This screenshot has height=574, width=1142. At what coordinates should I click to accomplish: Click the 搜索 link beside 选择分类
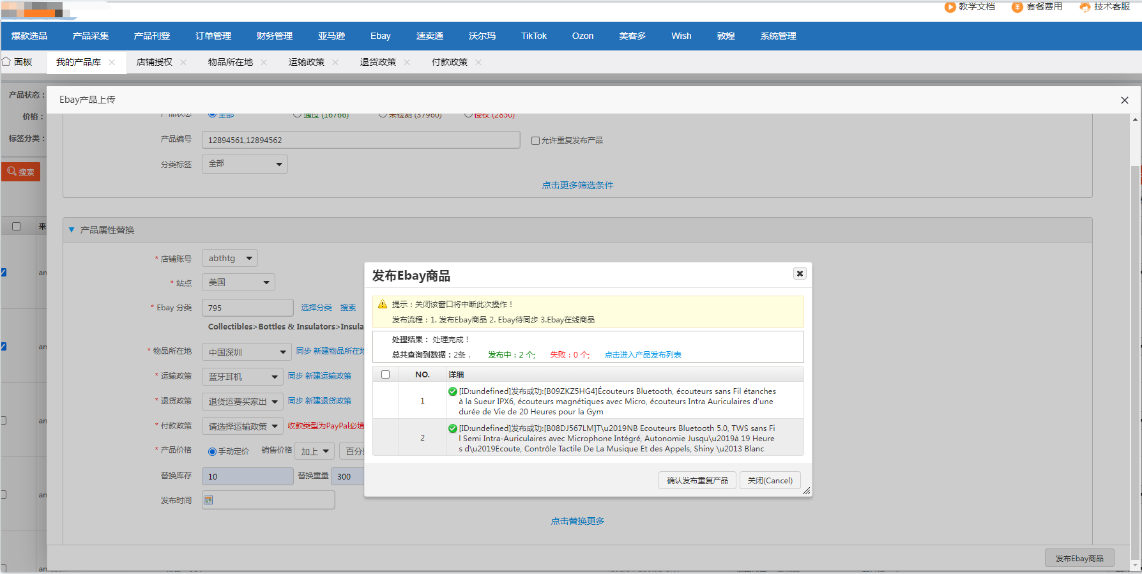[348, 308]
